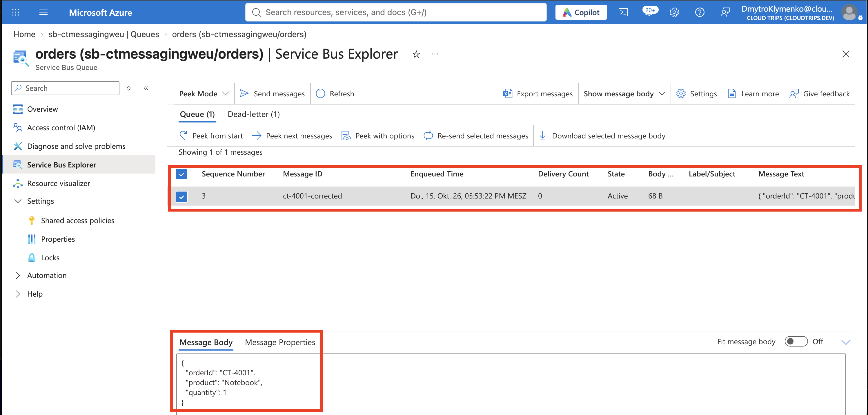868x415 pixels.
Task: Switch to the Dead-letter (1) tab
Action: pyautogui.click(x=253, y=114)
